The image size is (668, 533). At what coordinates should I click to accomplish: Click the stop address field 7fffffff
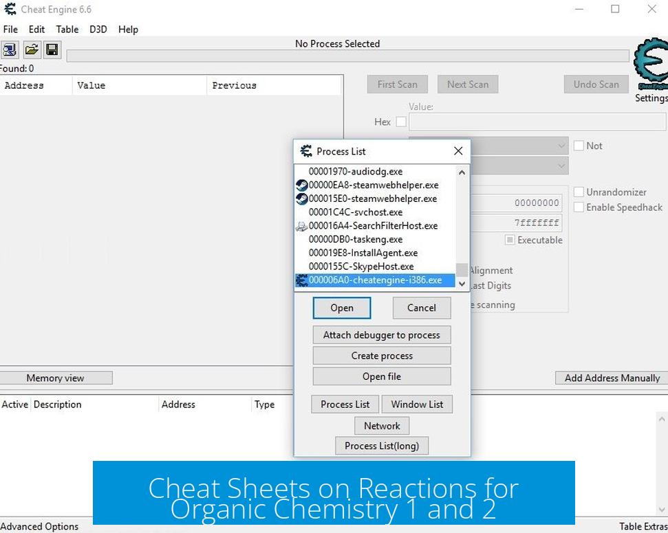pyautogui.click(x=516, y=223)
